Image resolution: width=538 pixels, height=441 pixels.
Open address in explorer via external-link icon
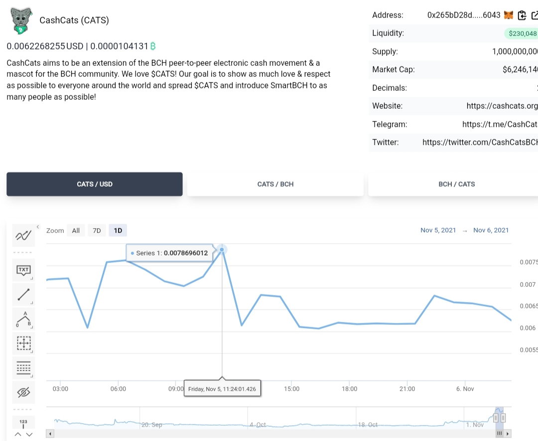click(535, 15)
